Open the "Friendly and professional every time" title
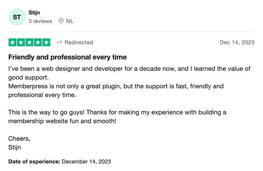The width and height of the screenshot is (263, 171). coord(67,57)
